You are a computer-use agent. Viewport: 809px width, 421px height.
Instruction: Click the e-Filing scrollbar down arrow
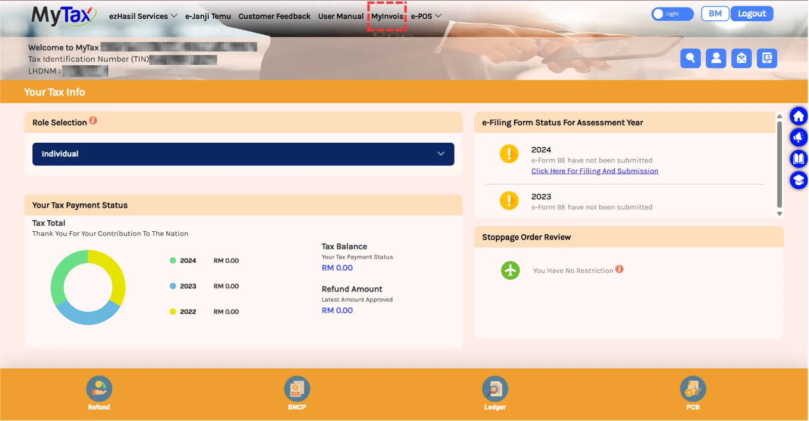(x=779, y=214)
